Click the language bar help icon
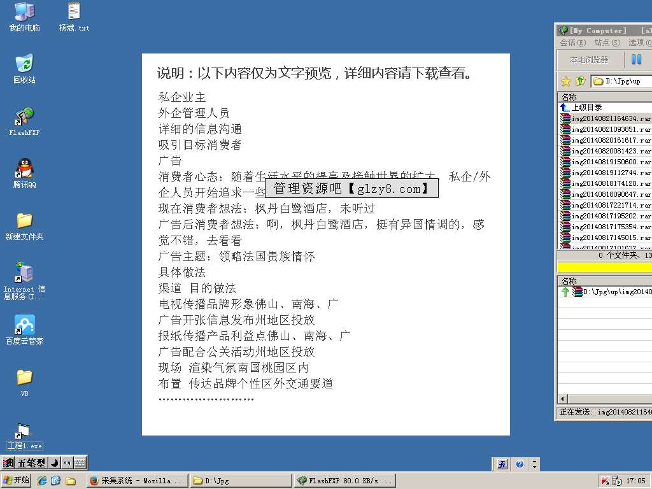 click(x=520, y=464)
